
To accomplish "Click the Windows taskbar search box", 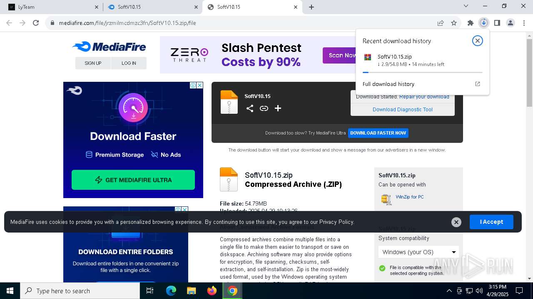I will 80,291.
